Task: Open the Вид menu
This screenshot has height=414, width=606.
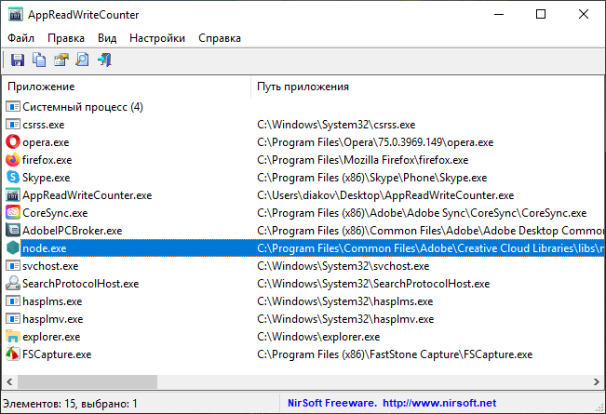Action: click(x=107, y=38)
